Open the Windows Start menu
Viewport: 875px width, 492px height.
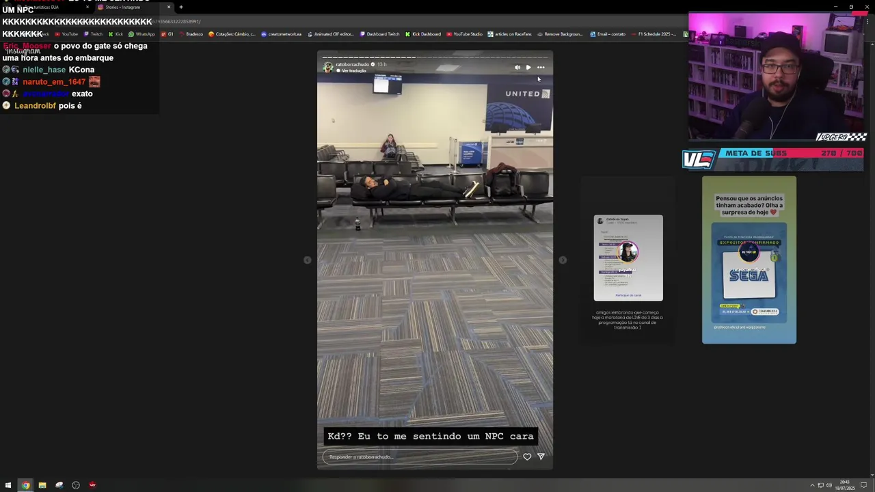click(x=8, y=485)
